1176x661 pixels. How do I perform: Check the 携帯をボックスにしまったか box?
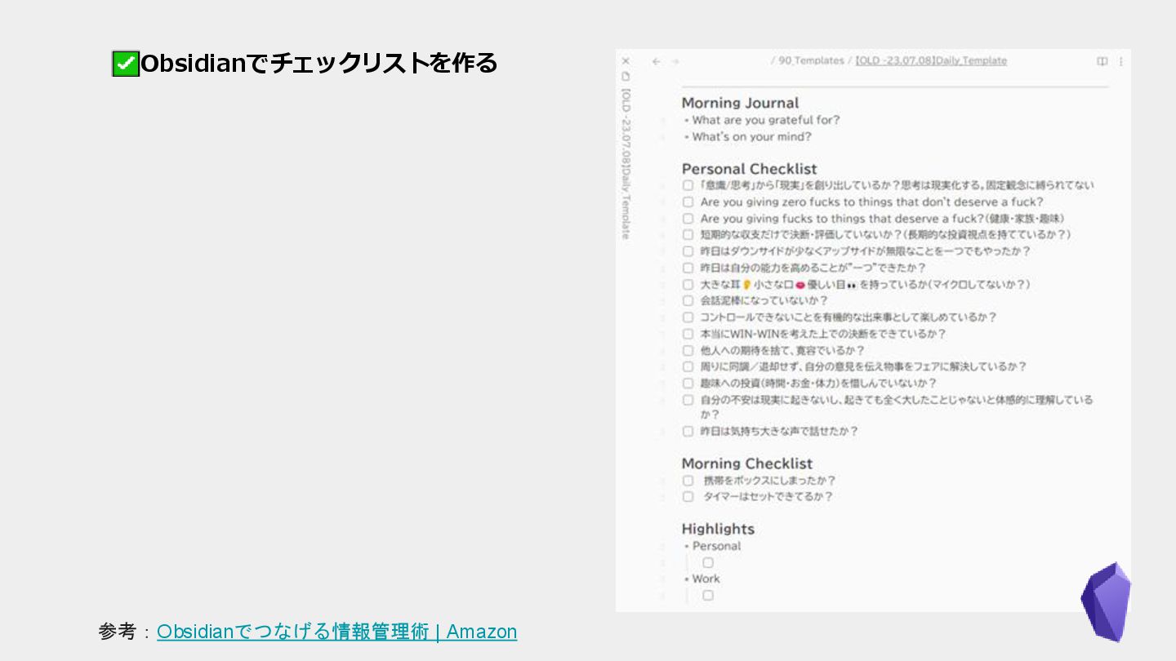click(688, 481)
